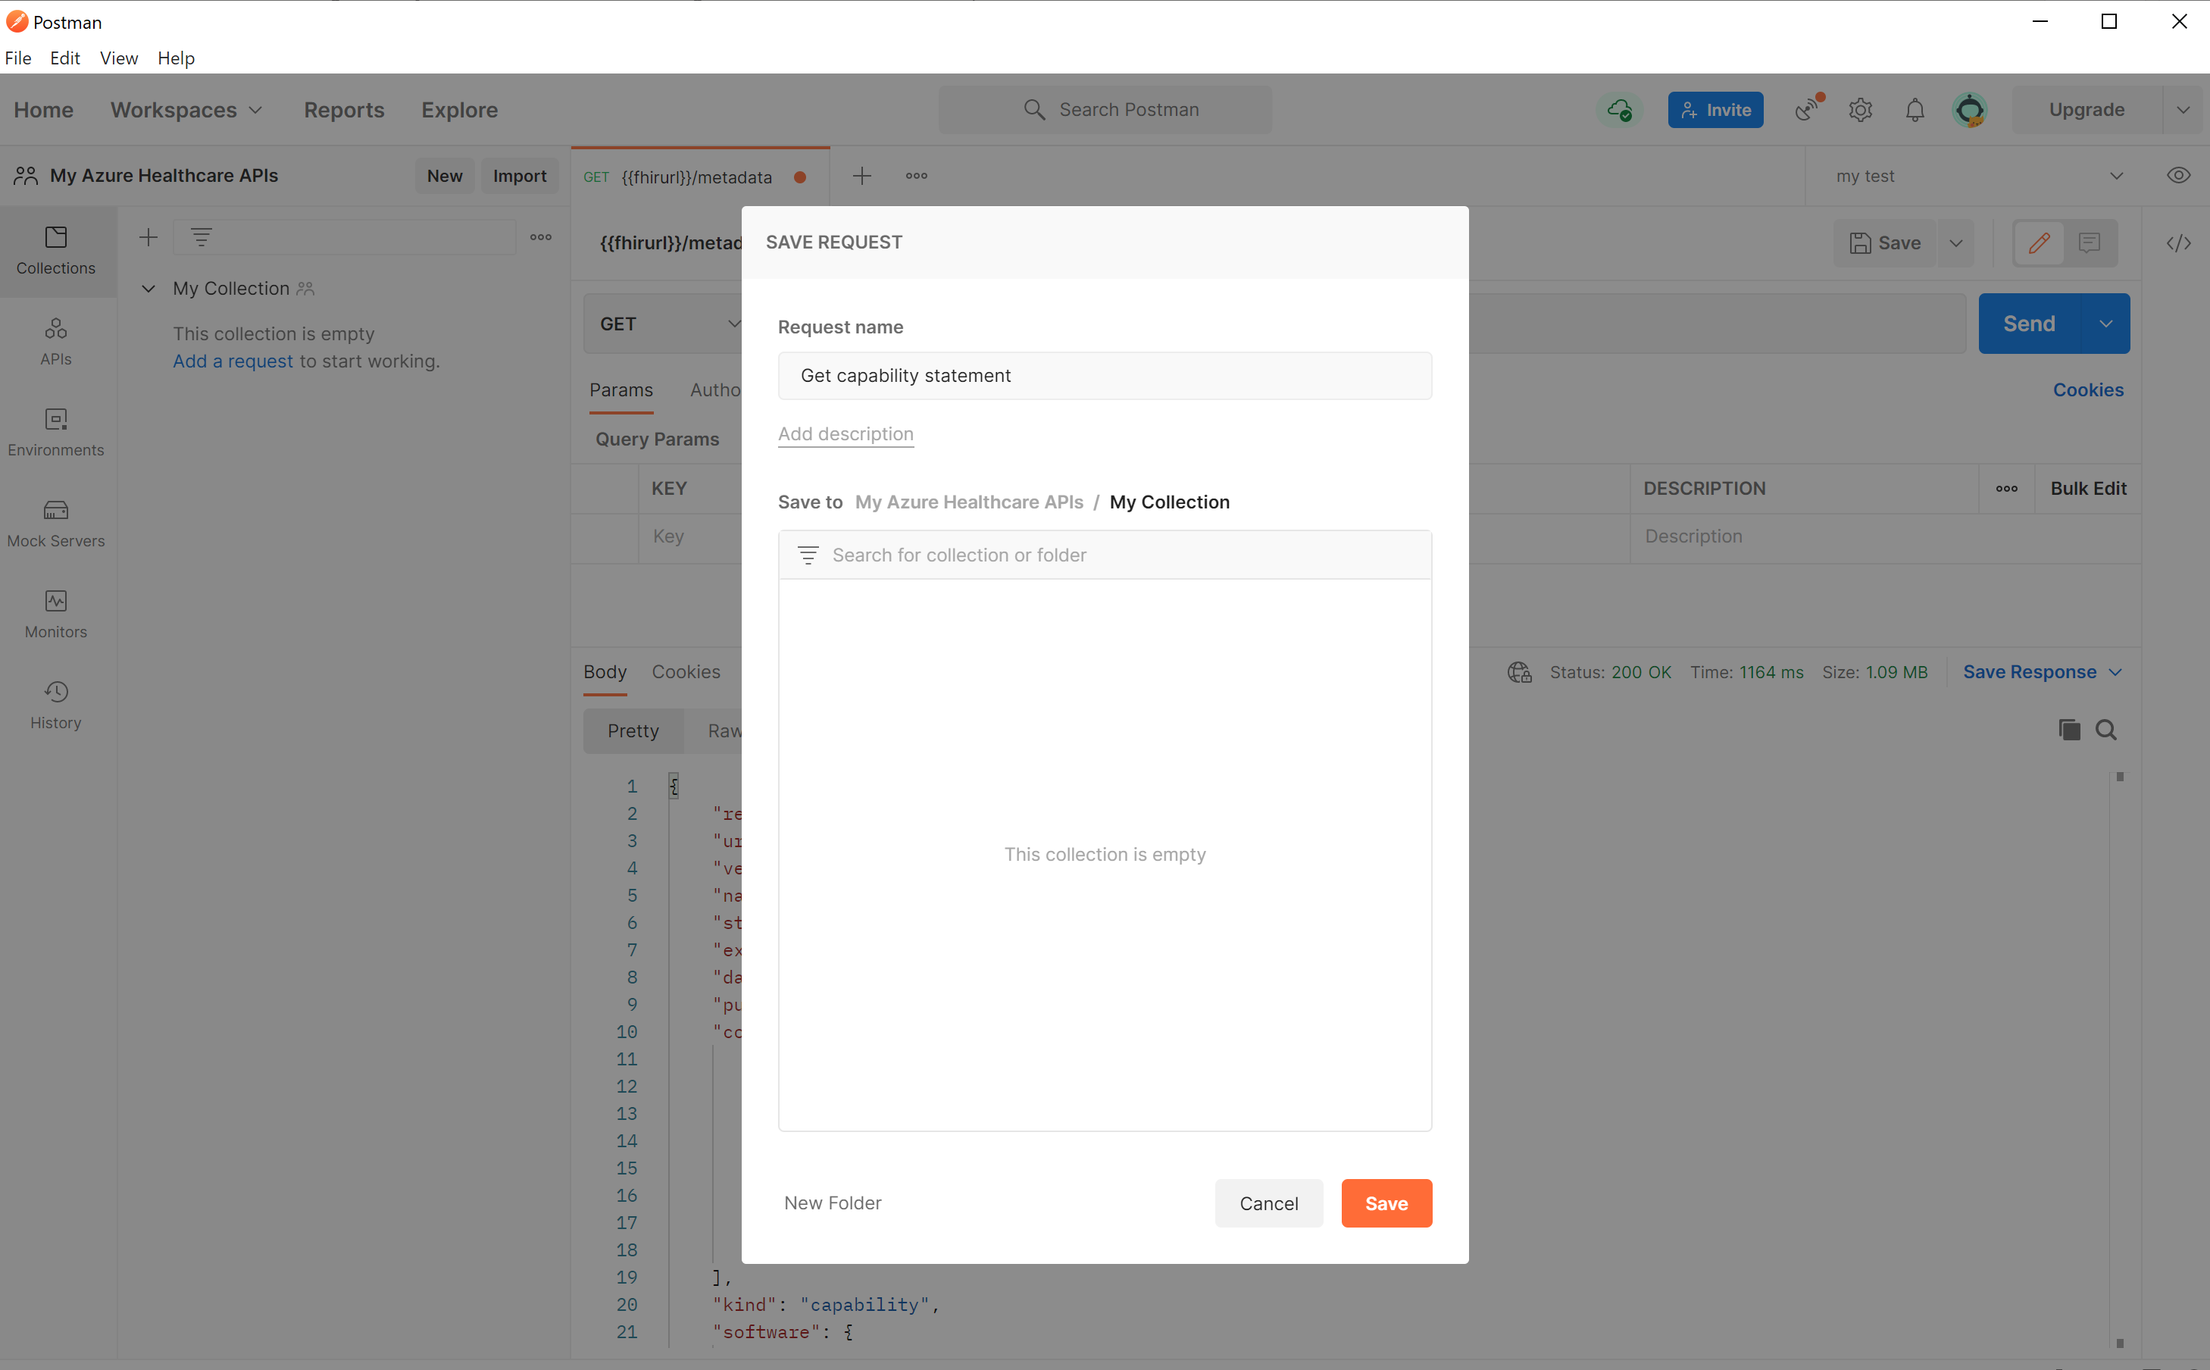Collapse the My Collection tree item
The height and width of the screenshot is (1370, 2210).
(148, 288)
